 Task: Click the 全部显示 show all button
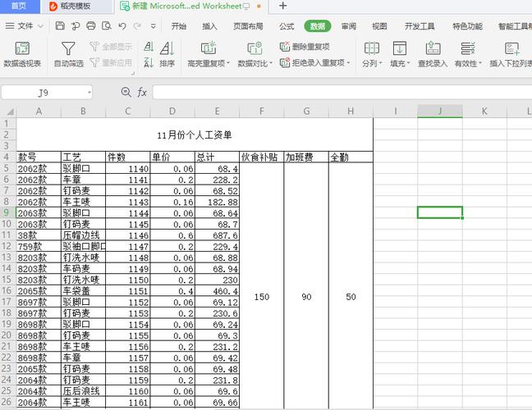click(111, 47)
